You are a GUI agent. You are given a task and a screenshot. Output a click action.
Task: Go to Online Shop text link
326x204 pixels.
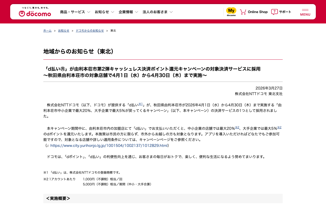click(258, 12)
